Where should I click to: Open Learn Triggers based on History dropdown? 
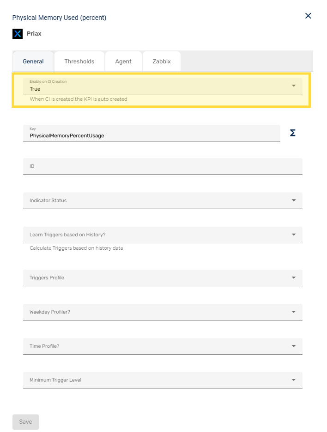(163, 235)
